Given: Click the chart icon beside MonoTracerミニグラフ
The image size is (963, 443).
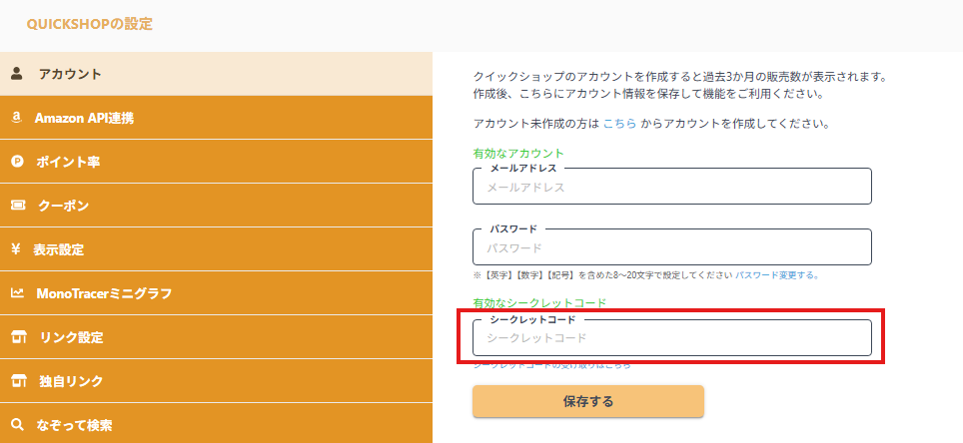Looking at the screenshot, I should point(17,293).
